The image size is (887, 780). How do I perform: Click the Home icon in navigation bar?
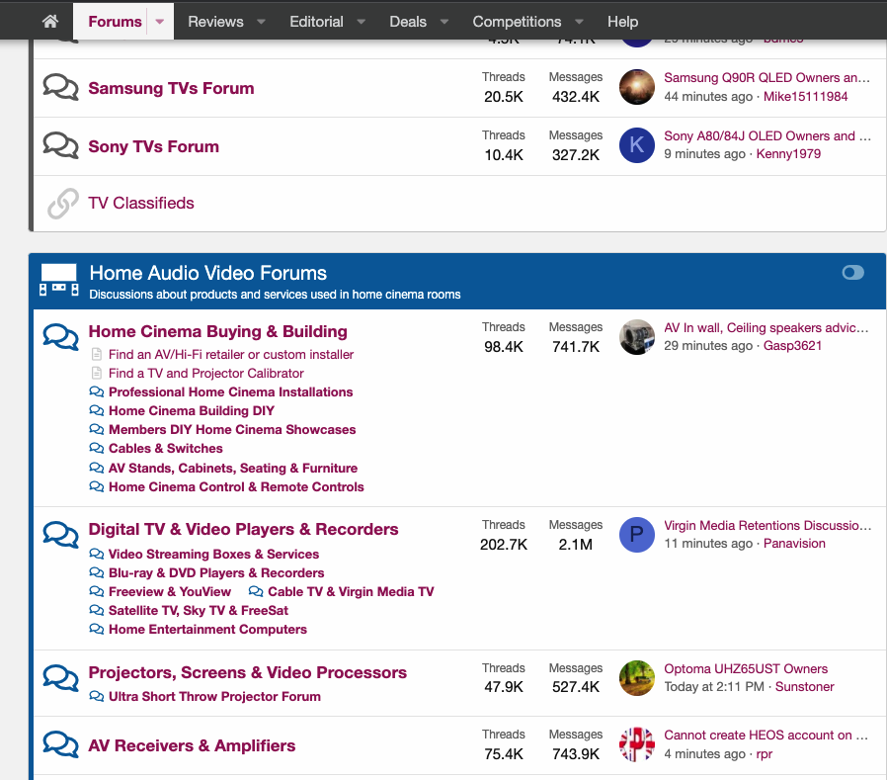50,21
